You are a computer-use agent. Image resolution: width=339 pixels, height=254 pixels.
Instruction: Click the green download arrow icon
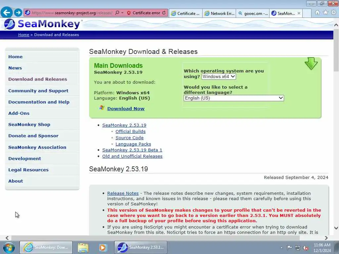click(x=311, y=63)
